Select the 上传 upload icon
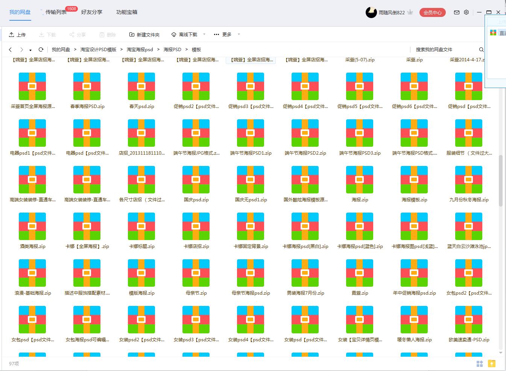 click(11, 34)
